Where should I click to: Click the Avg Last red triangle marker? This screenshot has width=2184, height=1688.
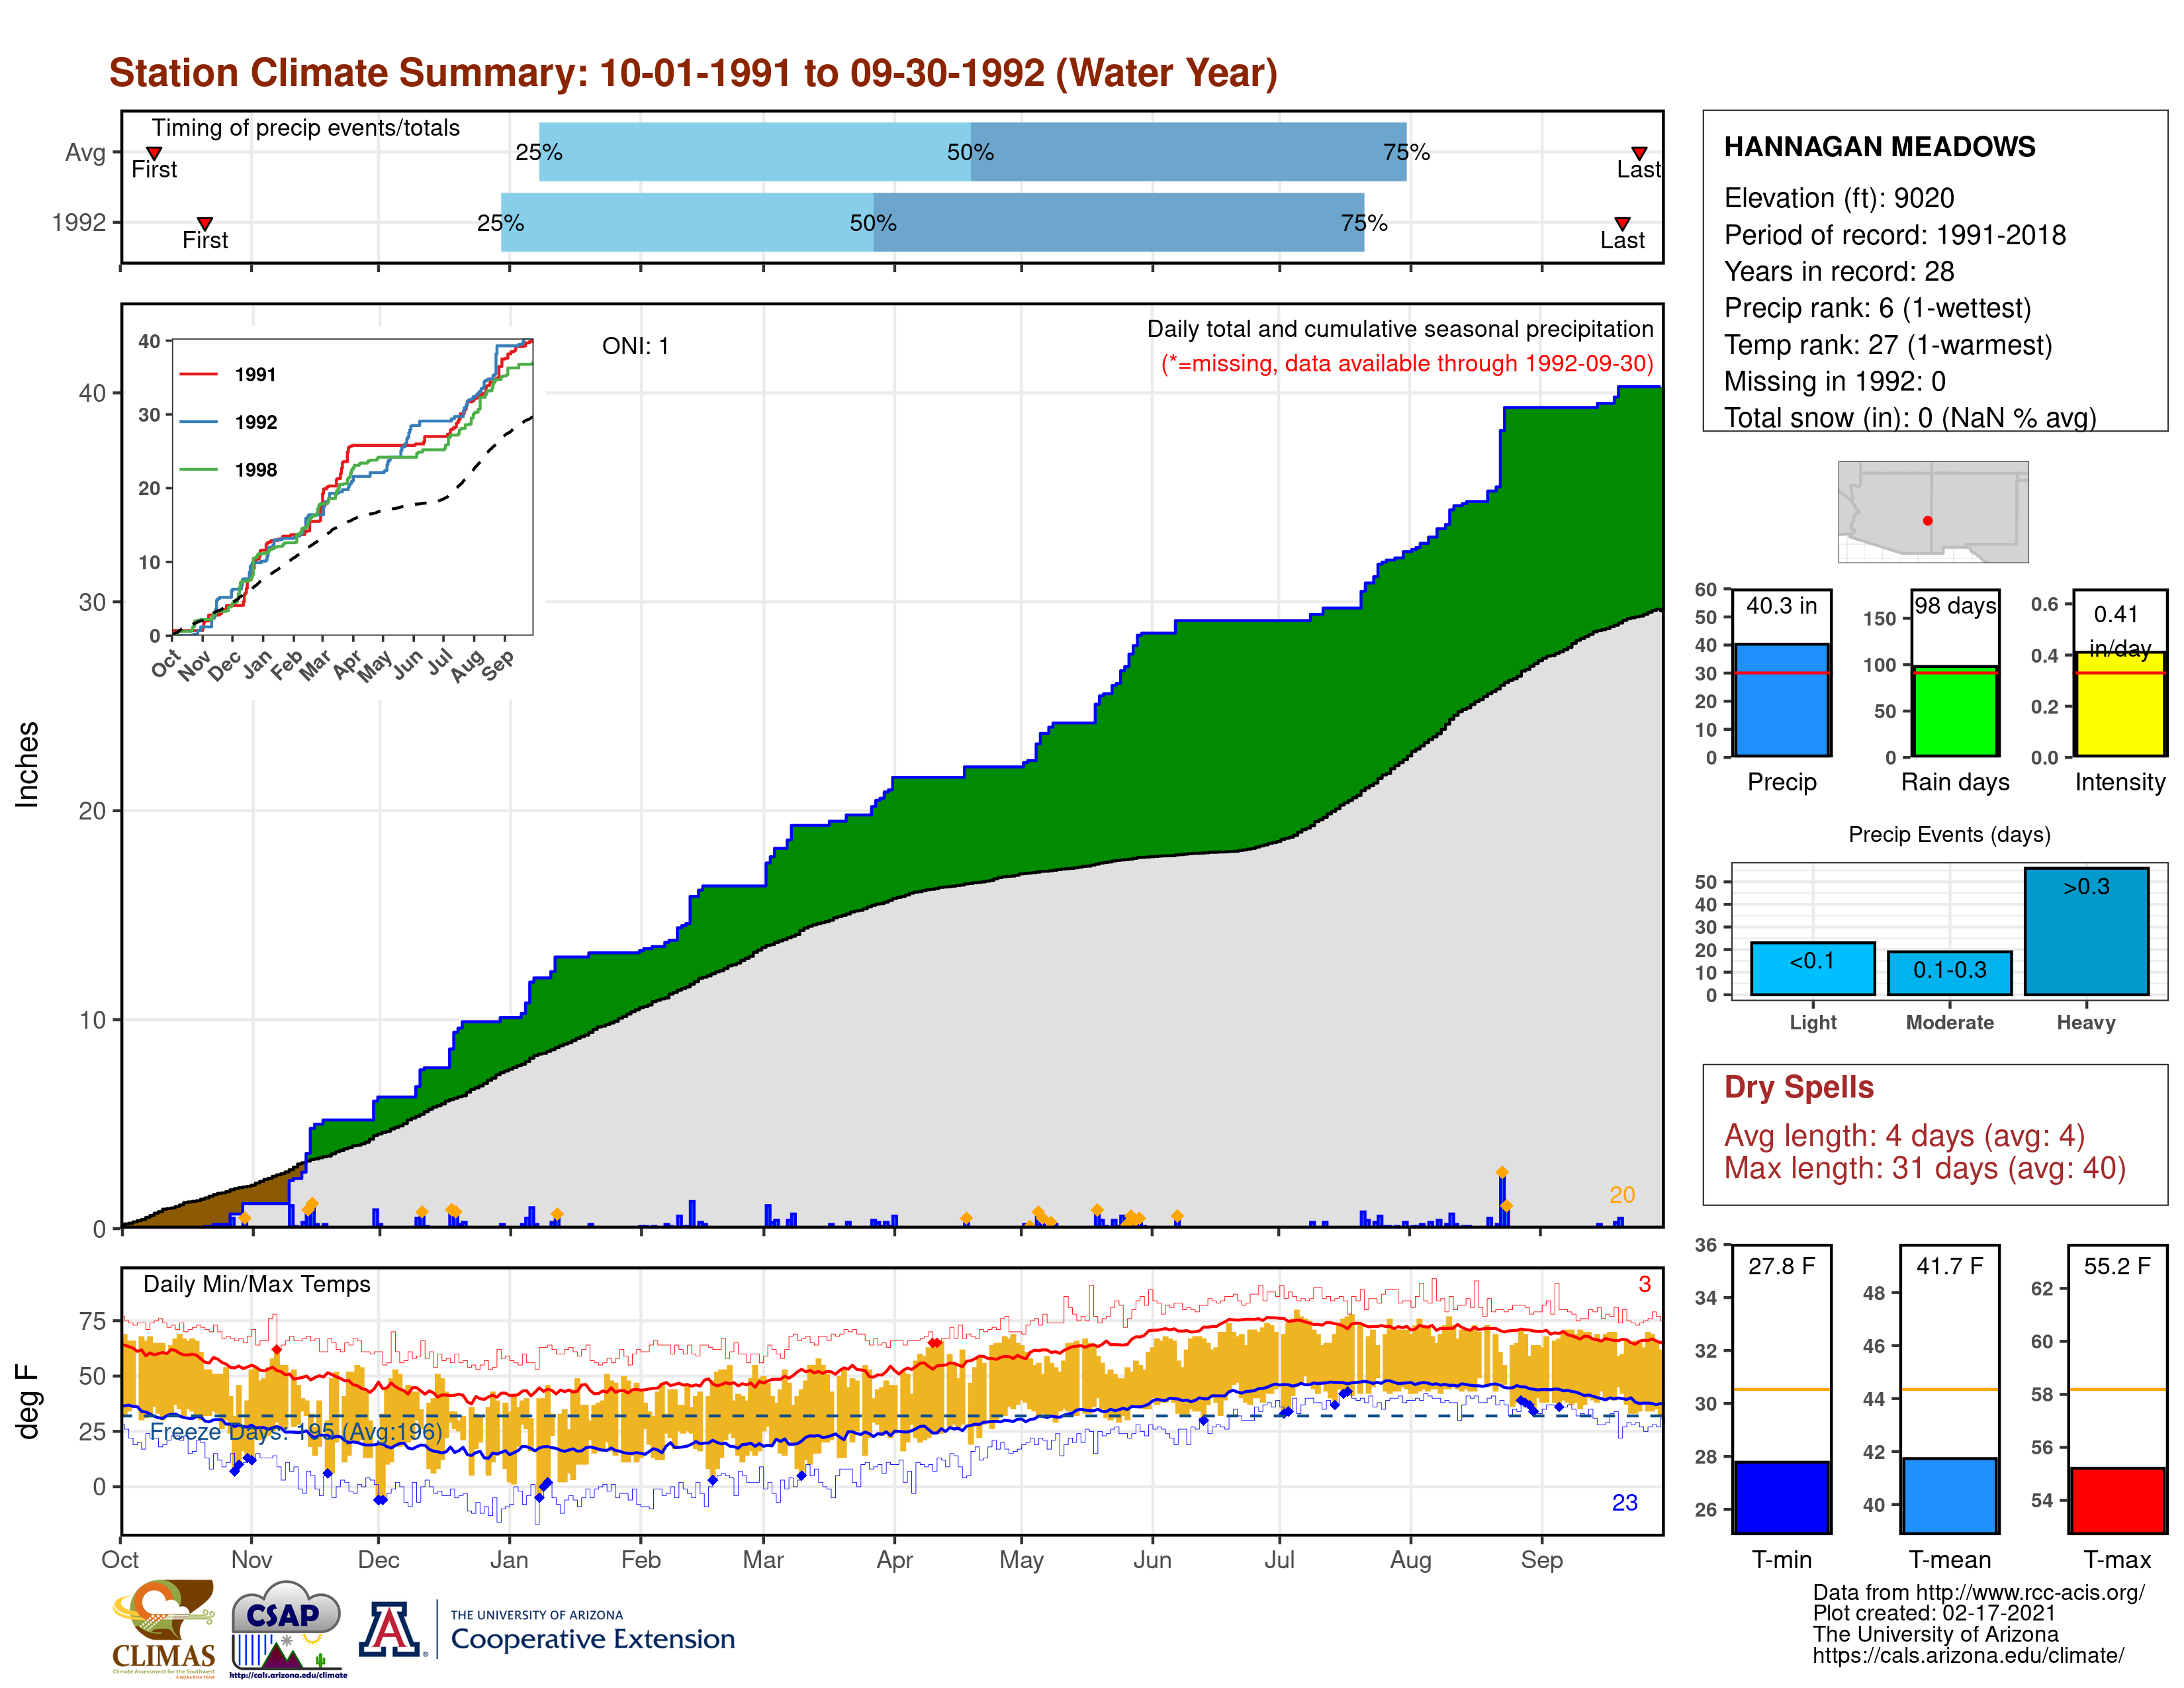[1639, 153]
